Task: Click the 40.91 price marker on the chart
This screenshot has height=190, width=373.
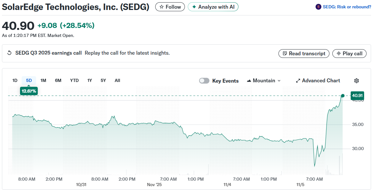Action: (357, 95)
